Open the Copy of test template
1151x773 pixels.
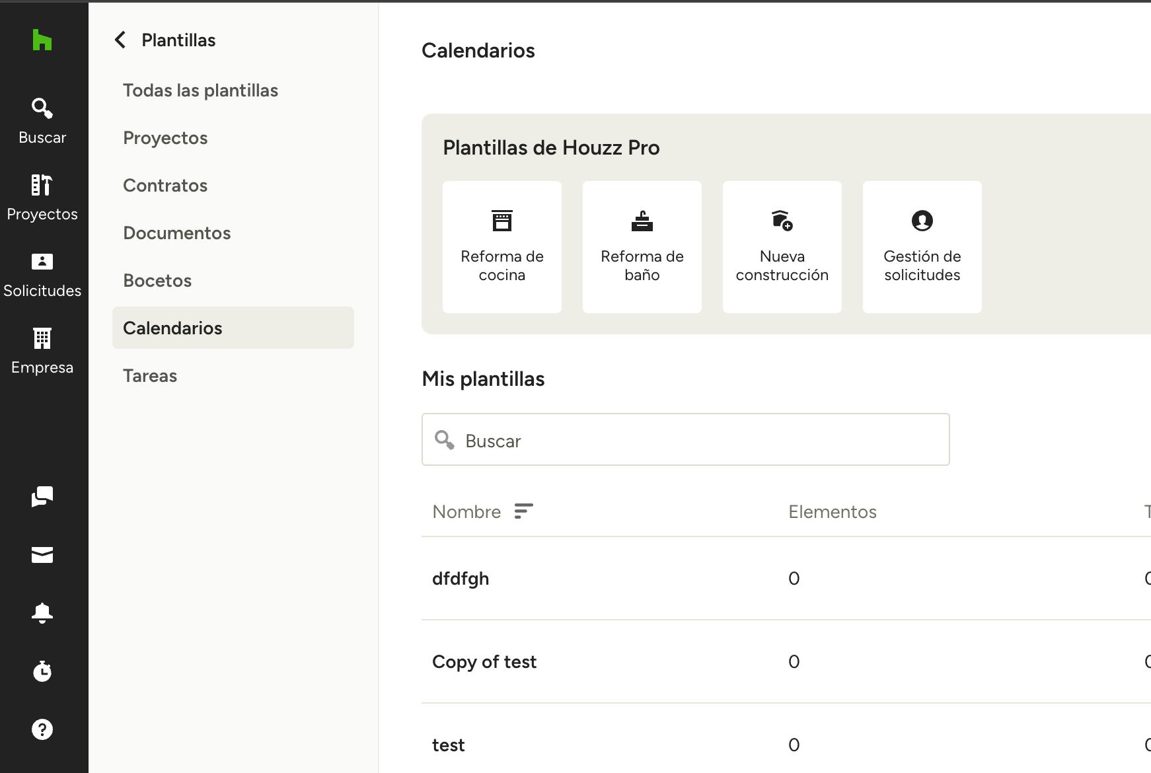[484, 662]
